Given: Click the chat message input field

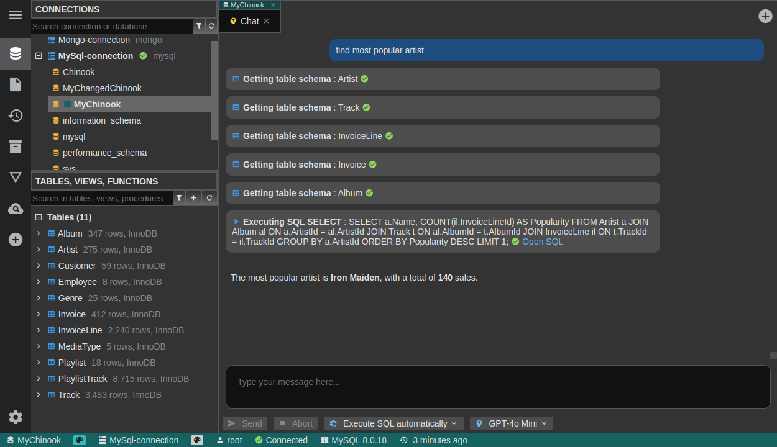Looking at the screenshot, I should 498,387.
